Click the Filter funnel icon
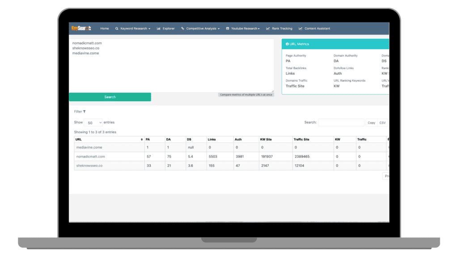 click(85, 112)
